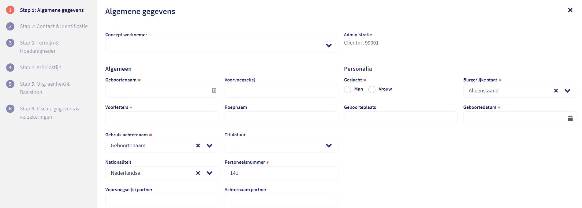The height and width of the screenshot is (208, 582).
Task: Select the Vrouw radio button
Action: [372, 89]
